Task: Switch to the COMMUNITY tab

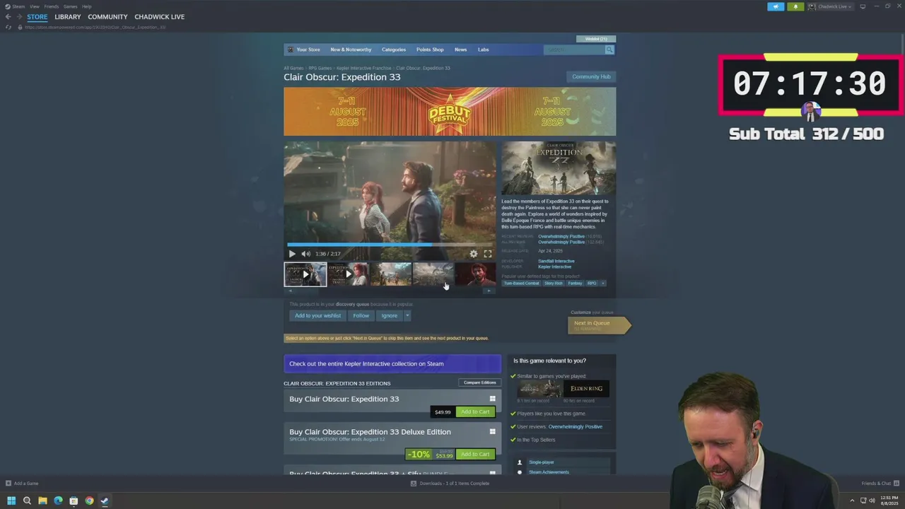Action: coord(107,17)
